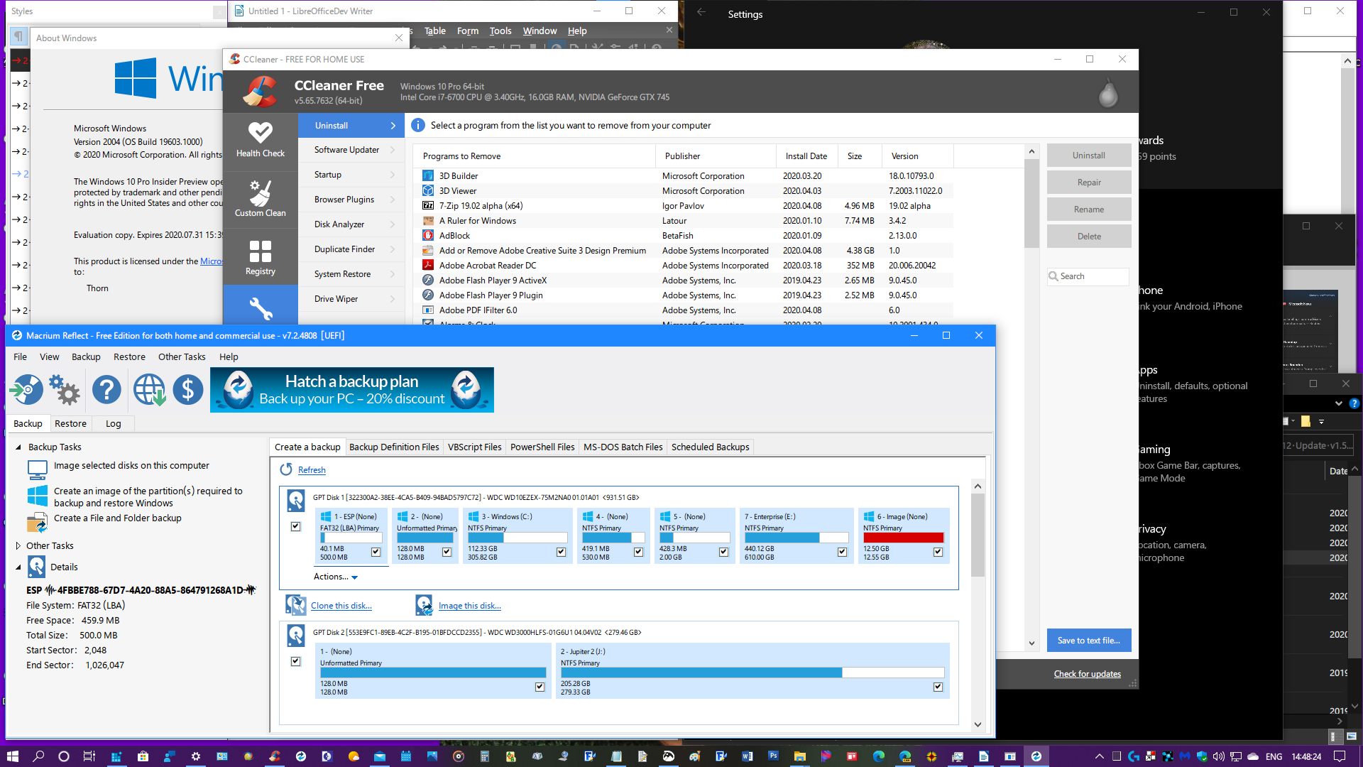Switch to Macrium Log tab
The width and height of the screenshot is (1363, 767).
113,423
